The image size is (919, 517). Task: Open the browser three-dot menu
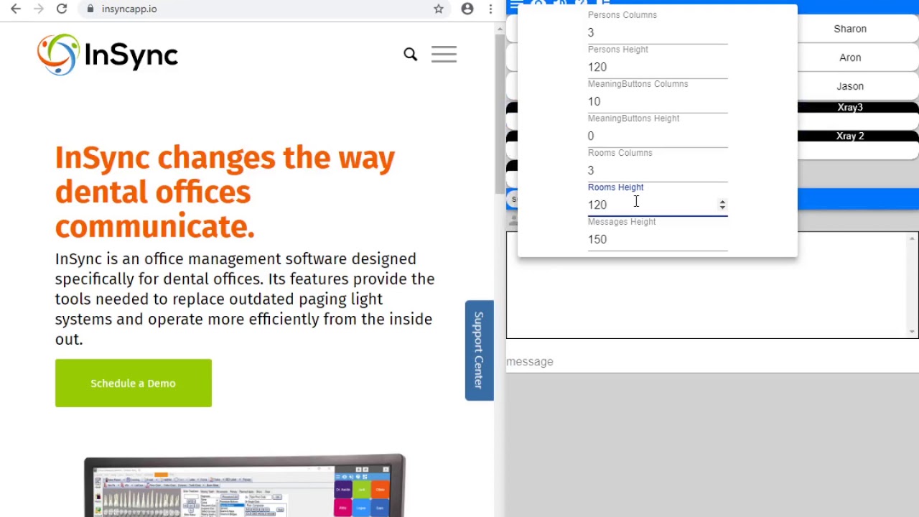click(490, 9)
